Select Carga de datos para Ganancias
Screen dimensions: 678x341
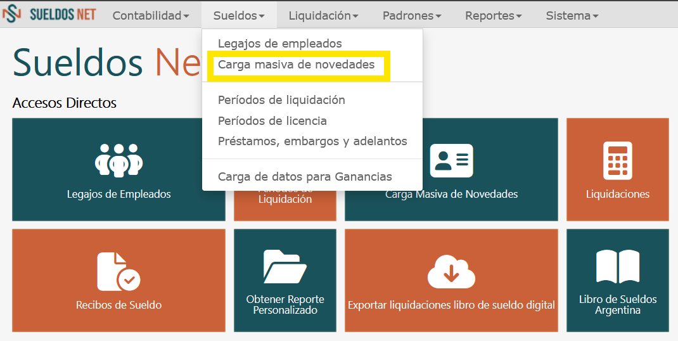click(305, 177)
